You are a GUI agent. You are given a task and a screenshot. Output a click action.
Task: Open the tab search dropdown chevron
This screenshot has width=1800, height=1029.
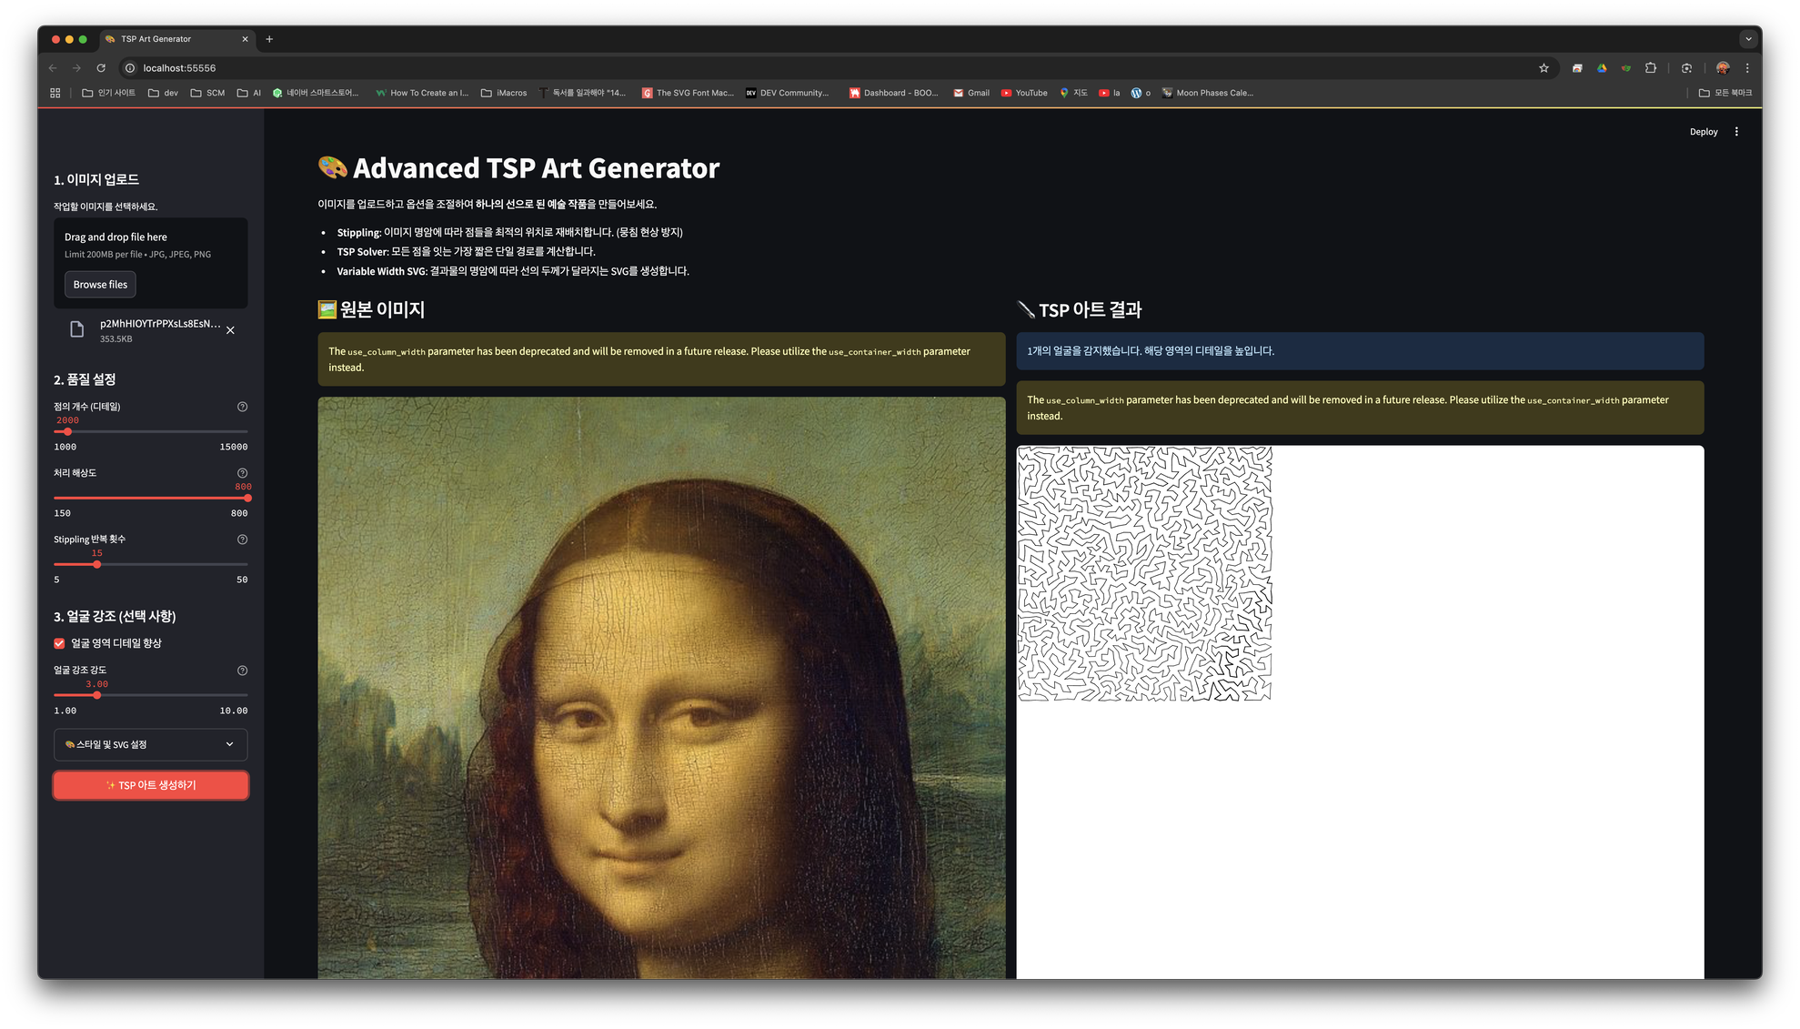[x=1748, y=39]
